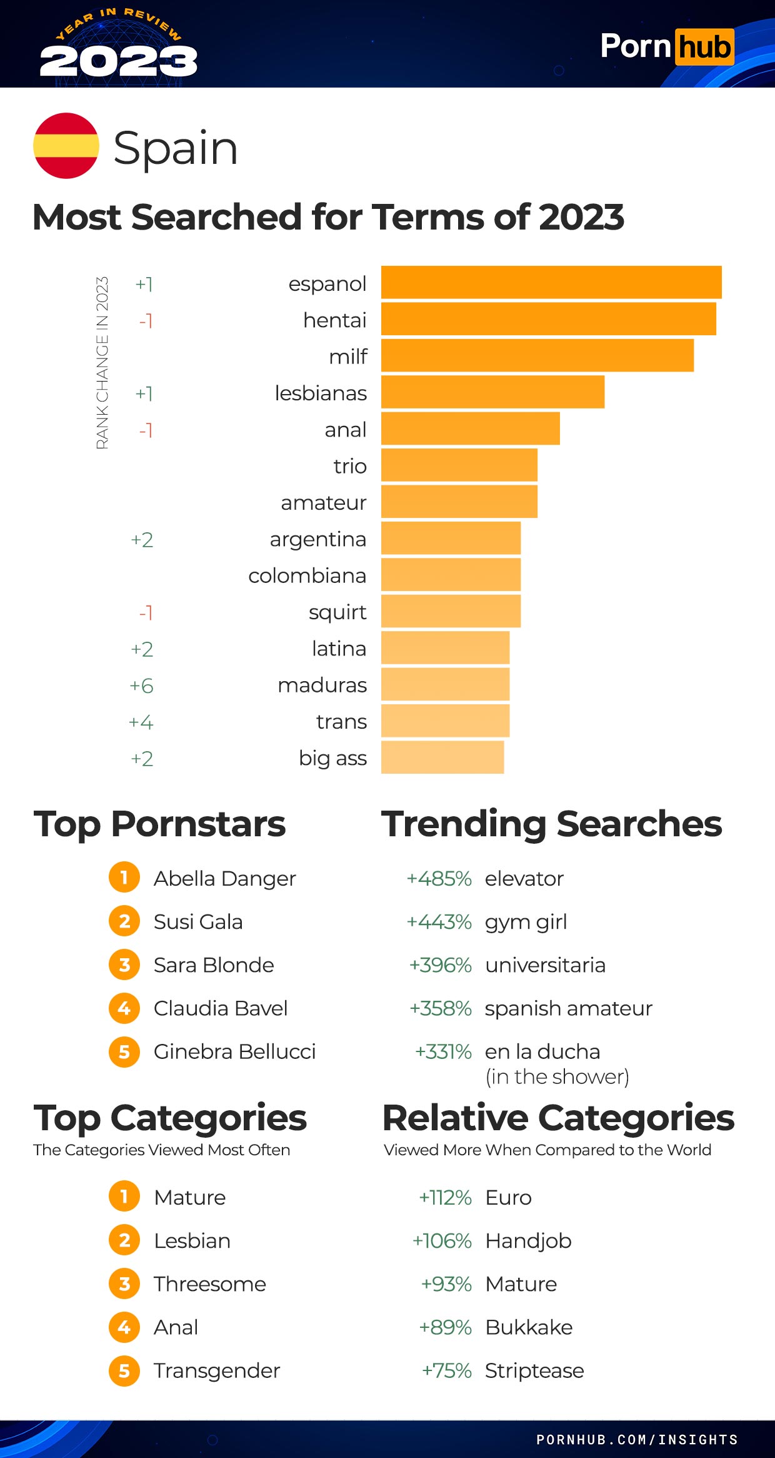Click the Top Categories heading
Image resolution: width=775 pixels, height=1458 pixels.
[170, 1118]
